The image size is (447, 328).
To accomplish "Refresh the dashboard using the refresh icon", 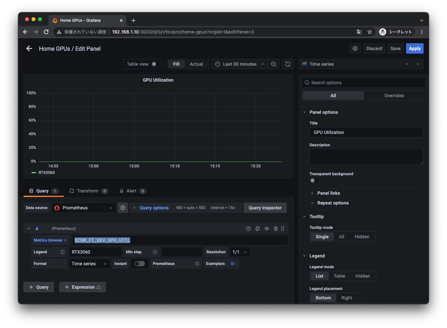I will coord(288,64).
